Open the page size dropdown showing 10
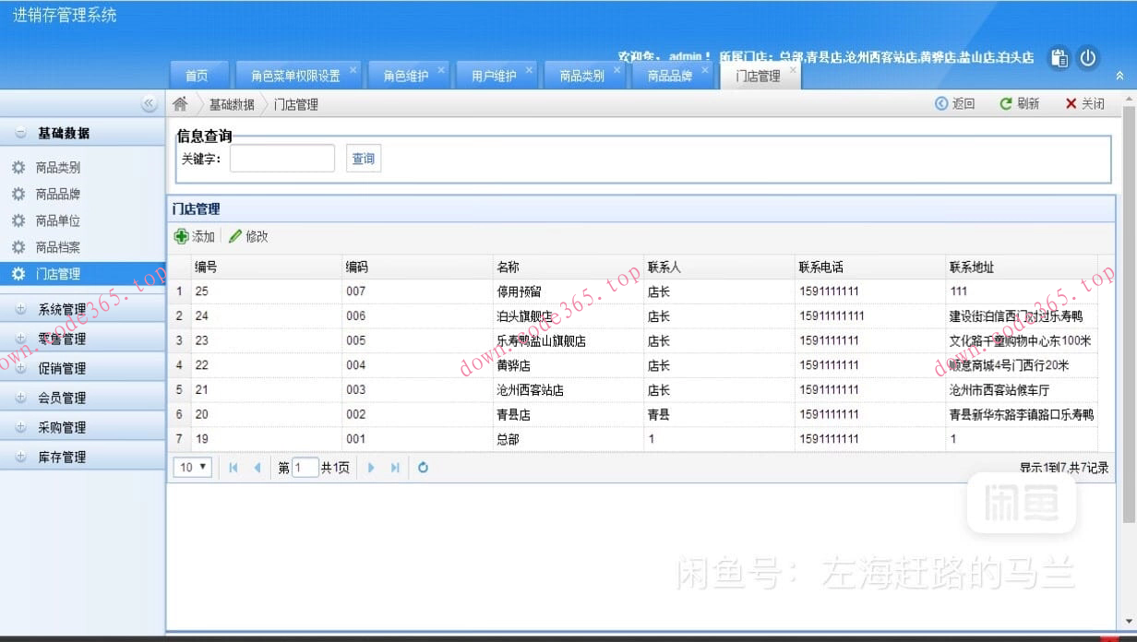 [191, 468]
